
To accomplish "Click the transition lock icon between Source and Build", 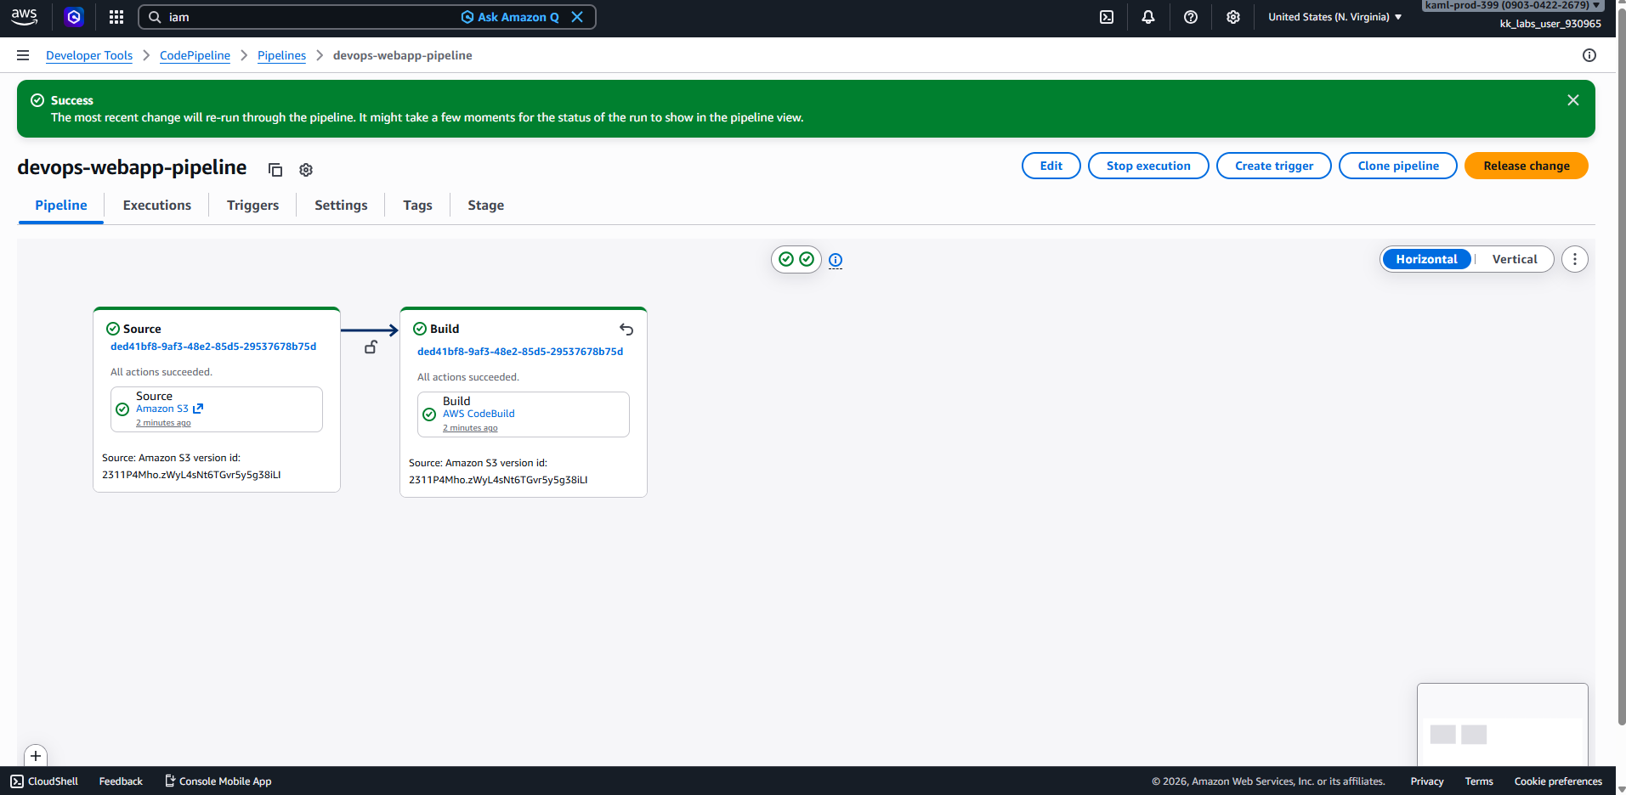I will click(x=371, y=347).
